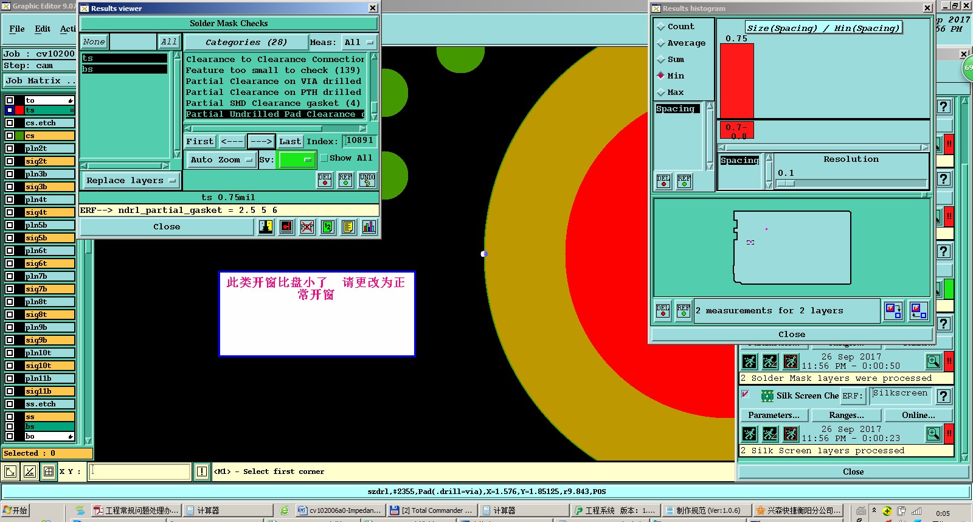
Task: Click the UNDO icon in Results viewer
Action: coord(367,180)
